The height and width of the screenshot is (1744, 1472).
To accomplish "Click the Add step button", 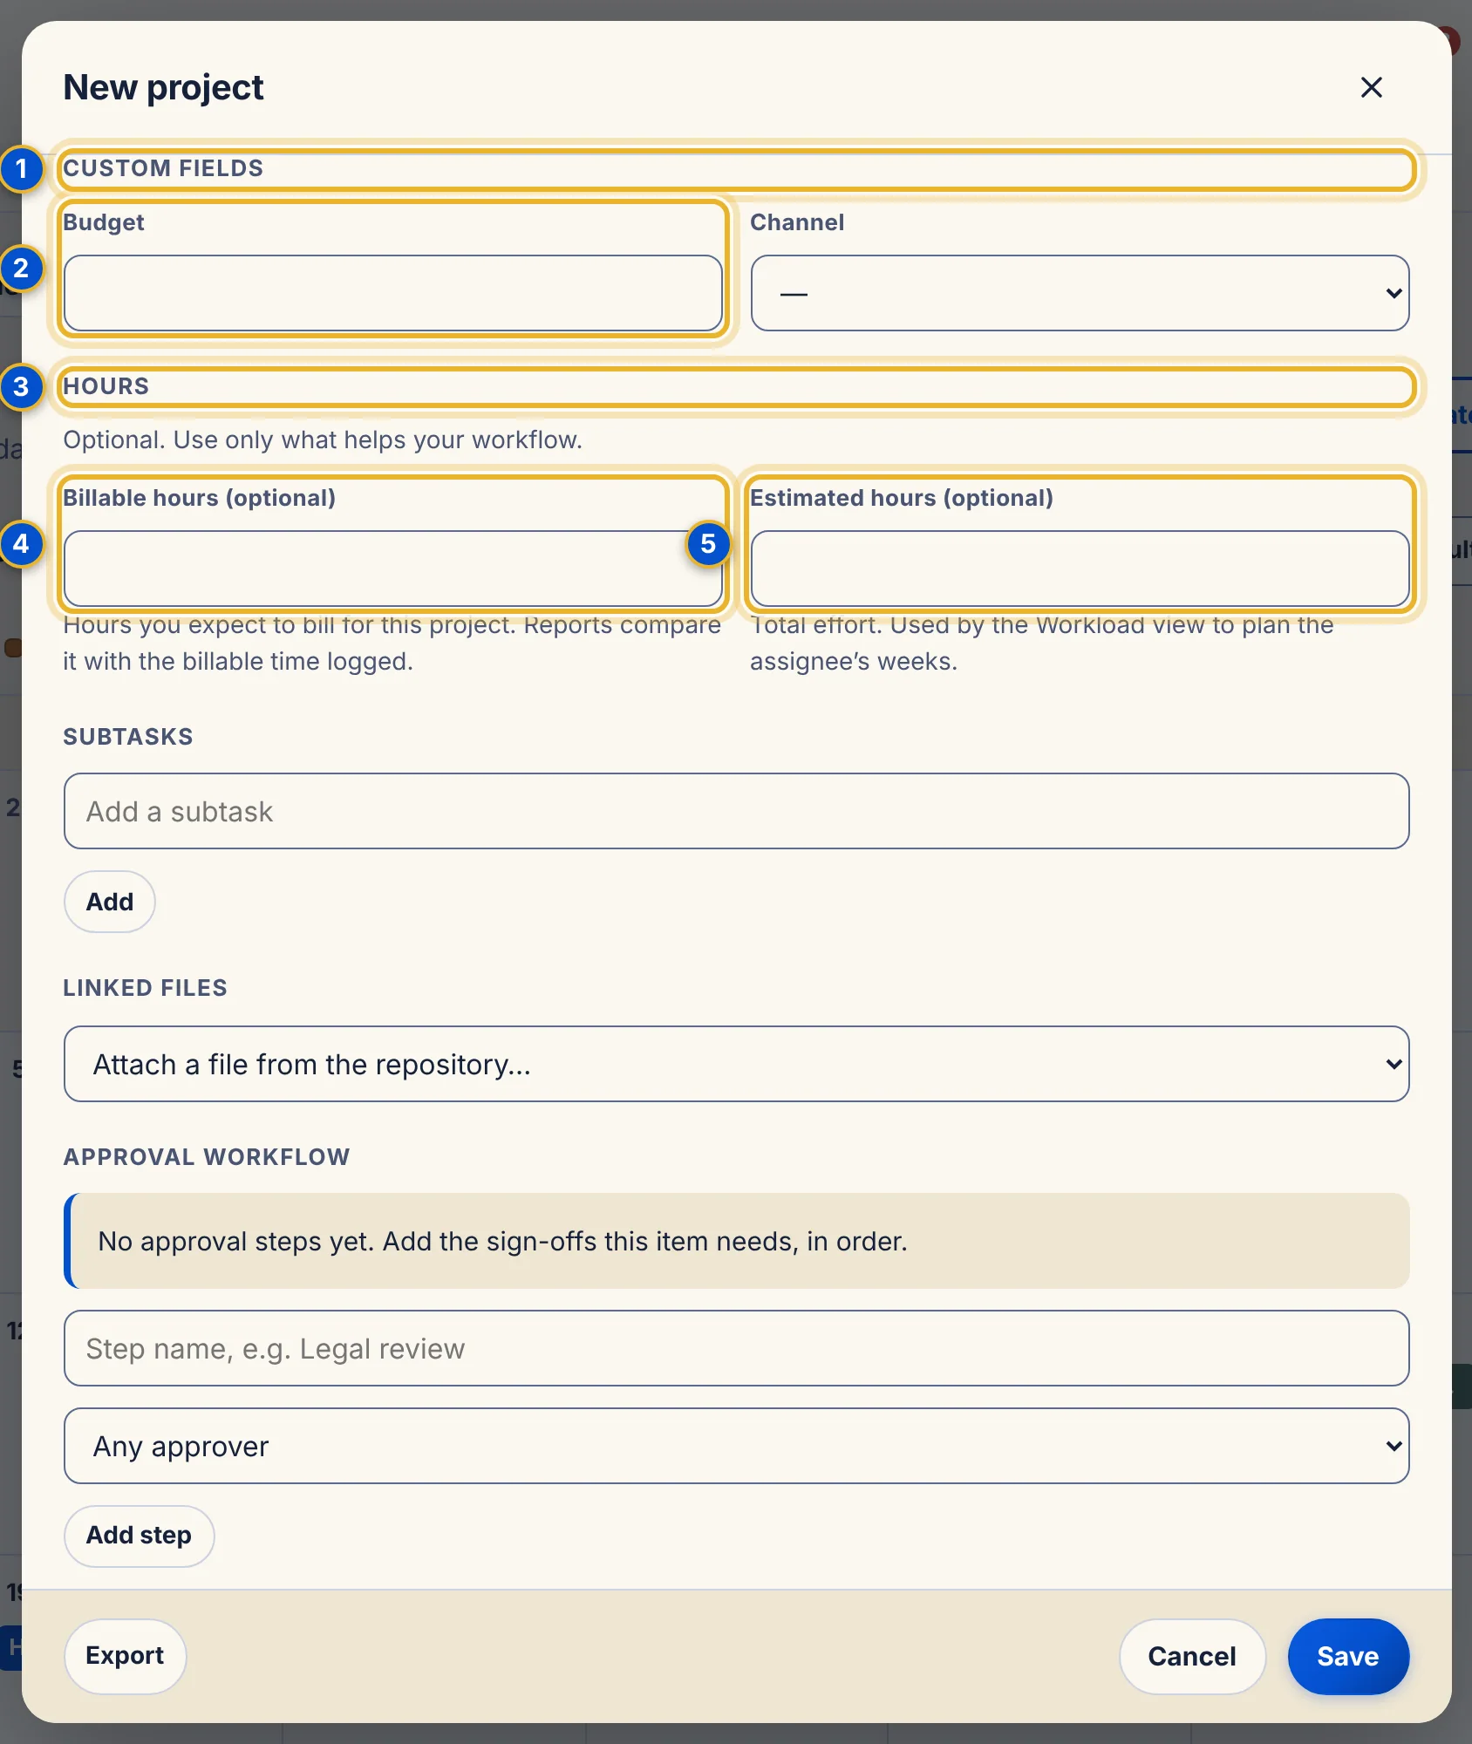I will [139, 1536].
